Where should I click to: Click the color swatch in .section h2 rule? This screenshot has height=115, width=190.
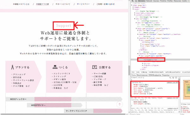[140, 86]
